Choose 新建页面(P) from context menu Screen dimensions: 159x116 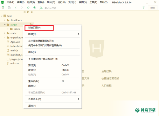(52, 28)
